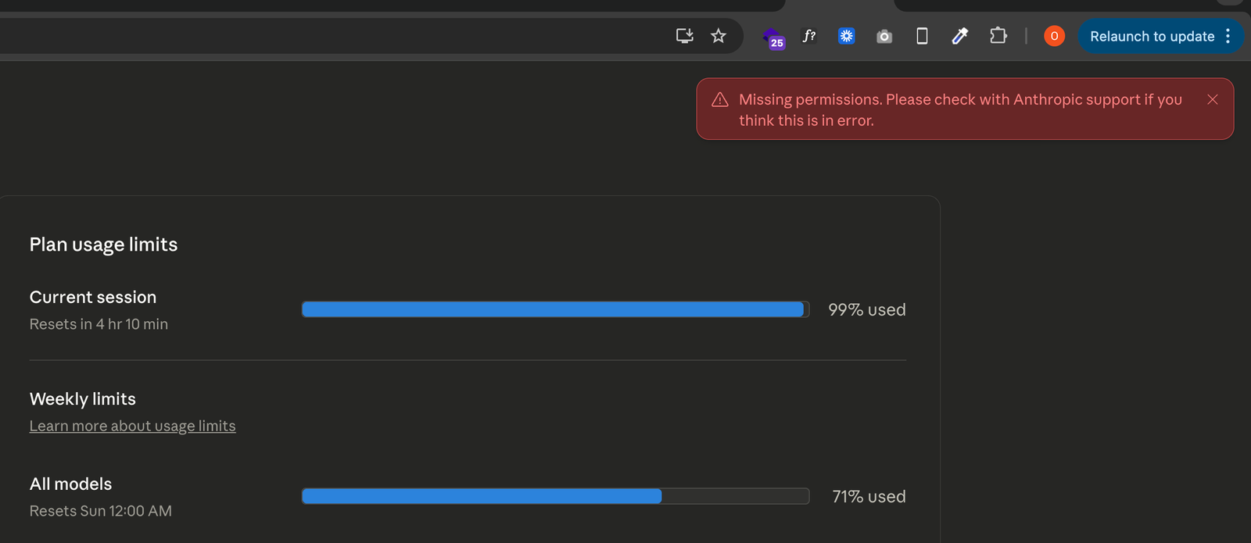The width and height of the screenshot is (1251, 543).
Task: Dismiss the Missing permissions error alert
Action: 1213,99
